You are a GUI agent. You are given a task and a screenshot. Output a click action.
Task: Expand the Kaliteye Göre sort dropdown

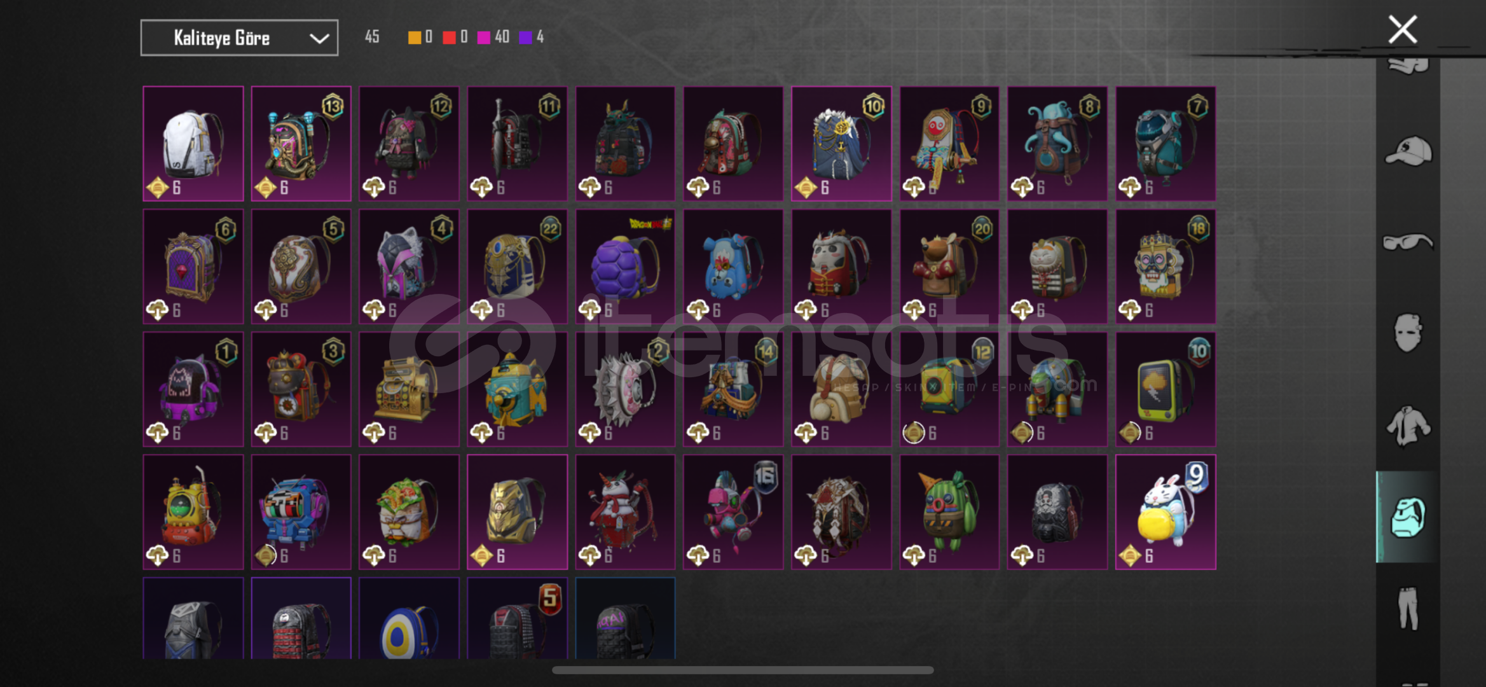coord(239,38)
